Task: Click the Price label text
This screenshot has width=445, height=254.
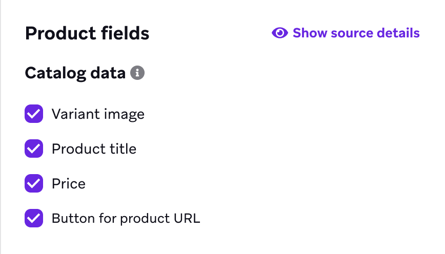Action: coord(69,184)
